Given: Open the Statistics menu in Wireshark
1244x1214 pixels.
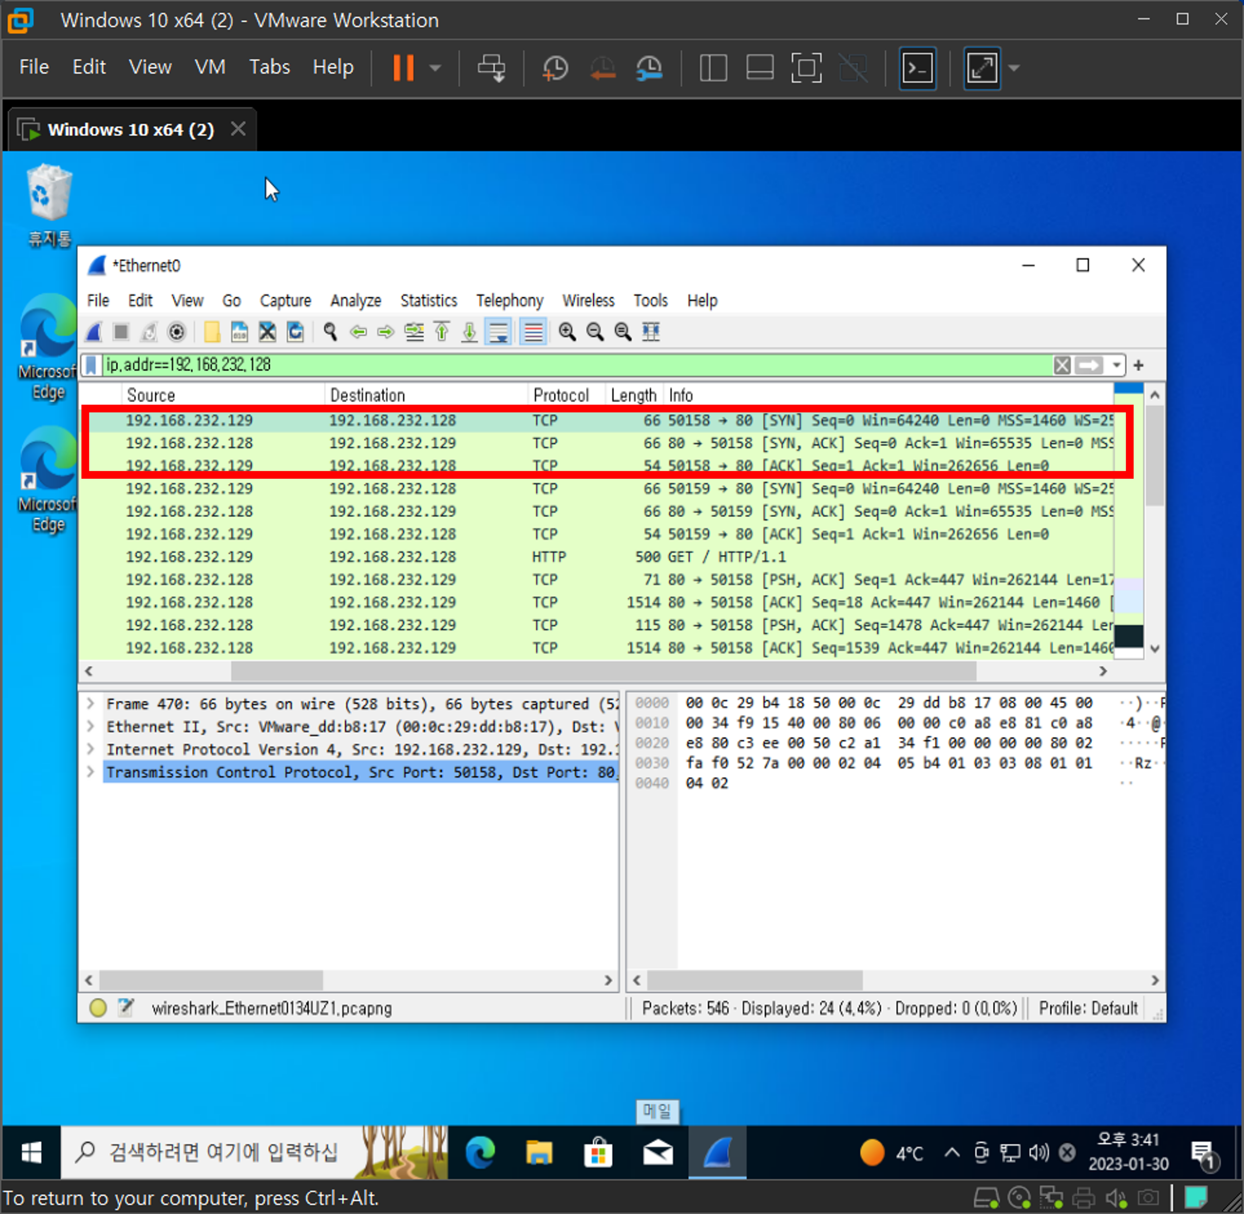Looking at the screenshot, I should 428,300.
